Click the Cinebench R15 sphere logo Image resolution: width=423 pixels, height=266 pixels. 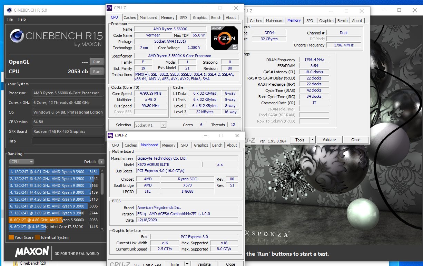17,36
